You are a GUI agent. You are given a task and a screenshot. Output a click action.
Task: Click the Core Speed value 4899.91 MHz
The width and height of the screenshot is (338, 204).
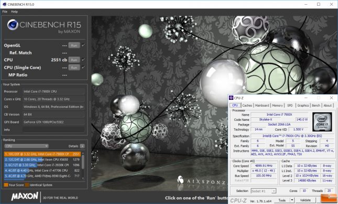[x=264, y=166]
